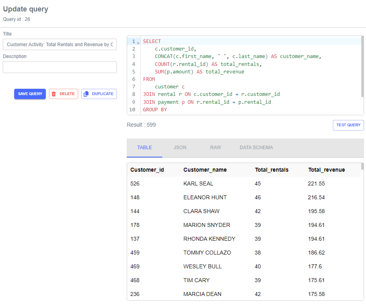
Task: Select the Table tab
Action: pyautogui.click(x=145, y=148)
